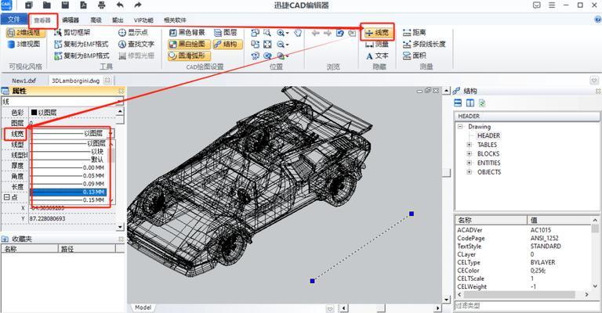Collapse the Drawing tree node
602x313 pixels.
pos(460,127)
